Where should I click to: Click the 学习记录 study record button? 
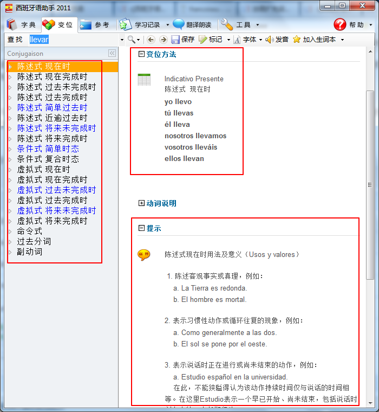tap(139, 25)
